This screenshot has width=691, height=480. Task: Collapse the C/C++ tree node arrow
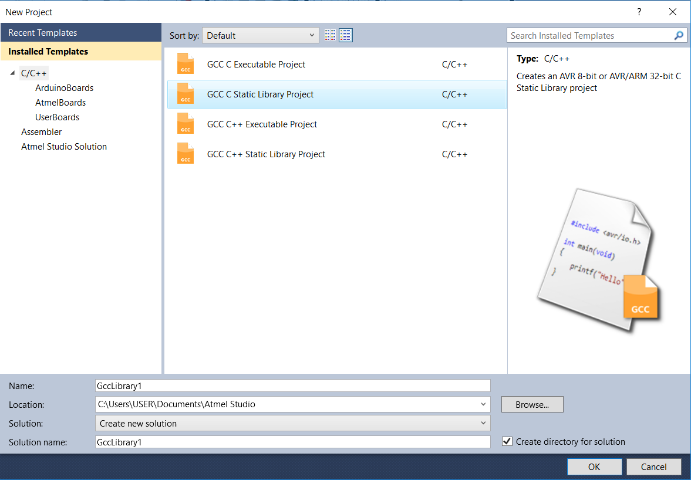(x=12, y=73)
